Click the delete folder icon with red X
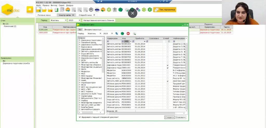 coord(50,10)
